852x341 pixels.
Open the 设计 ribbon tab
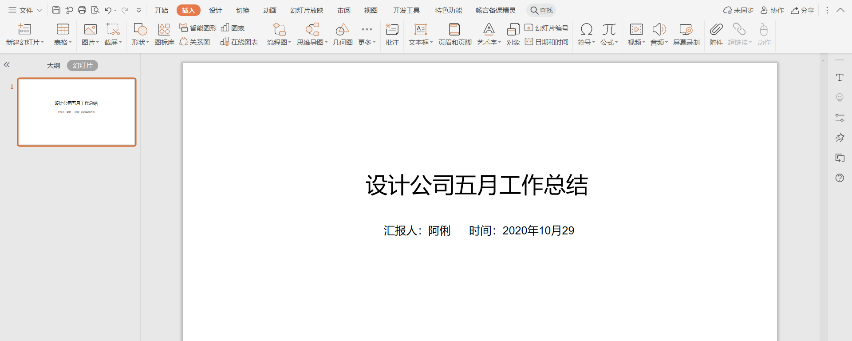click(216, 10)
